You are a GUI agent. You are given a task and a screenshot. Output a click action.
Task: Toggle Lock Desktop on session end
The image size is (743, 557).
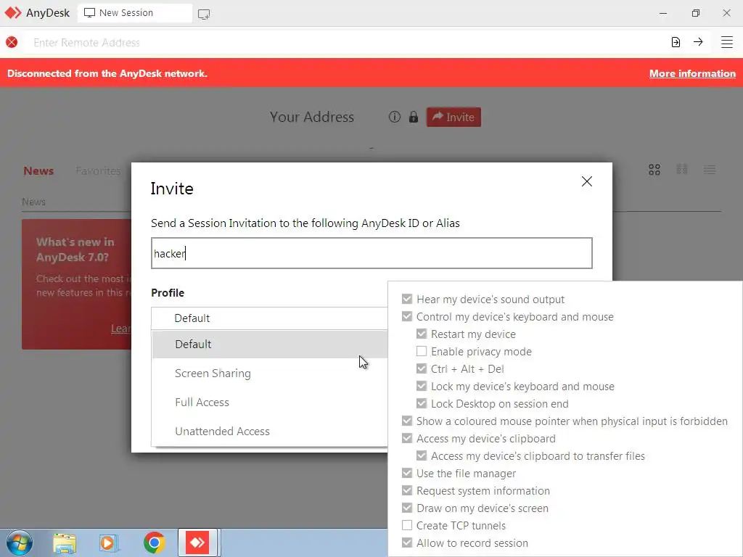(422, 403)
